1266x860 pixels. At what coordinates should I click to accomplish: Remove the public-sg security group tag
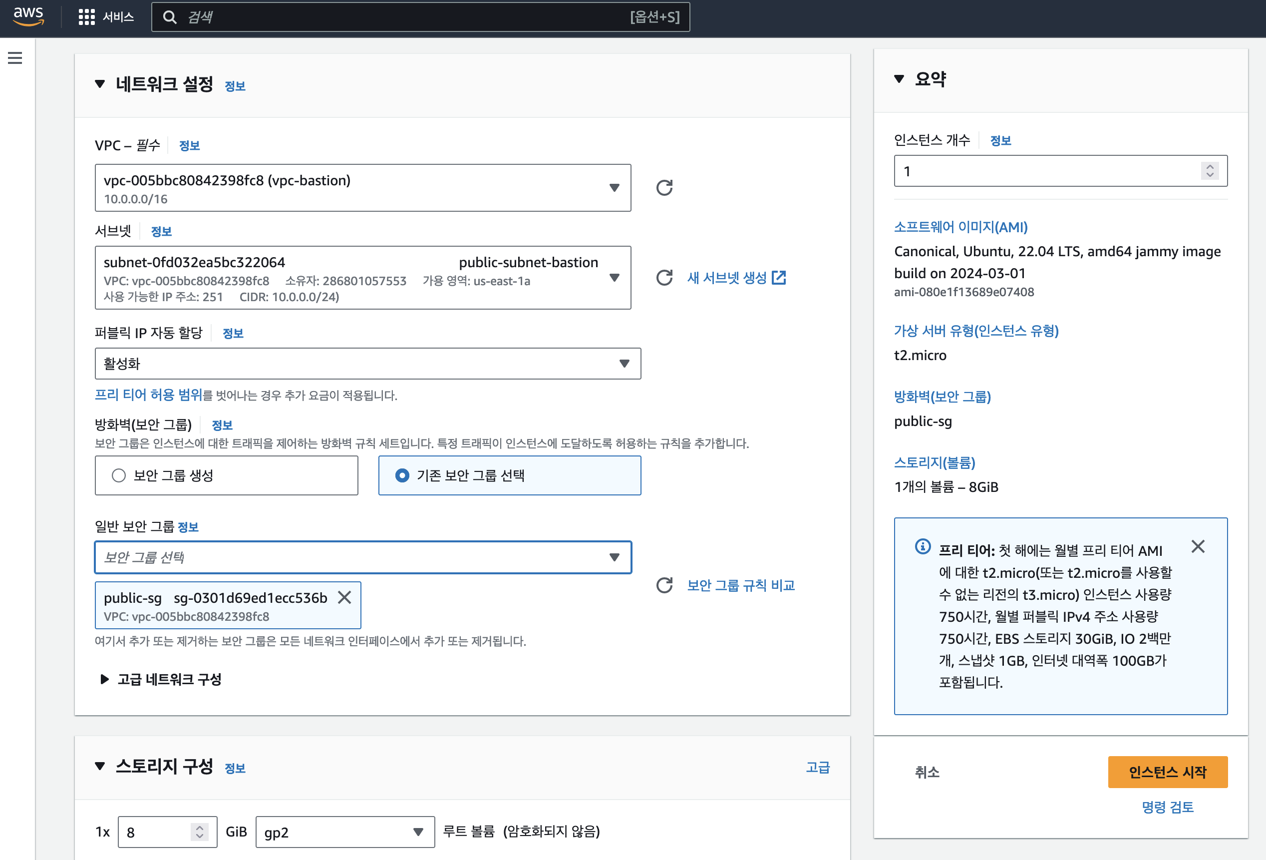pos(344,597)
